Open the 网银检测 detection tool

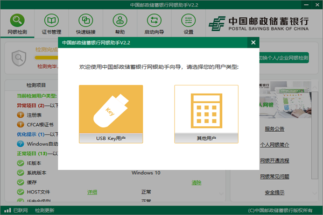(17, 25)
